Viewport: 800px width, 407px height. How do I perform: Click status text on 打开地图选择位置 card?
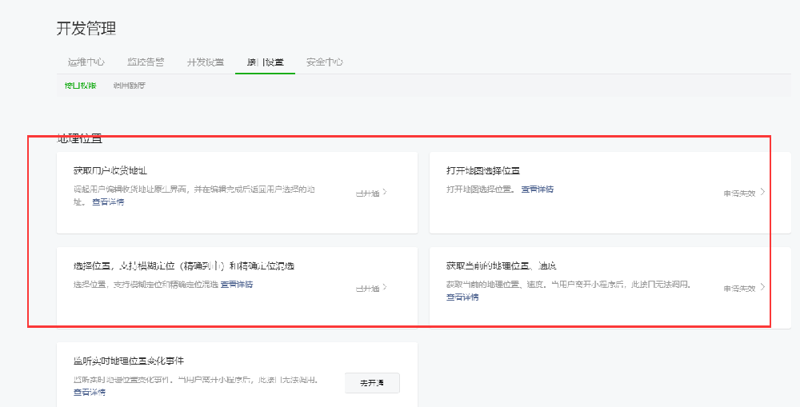[739, 194]
